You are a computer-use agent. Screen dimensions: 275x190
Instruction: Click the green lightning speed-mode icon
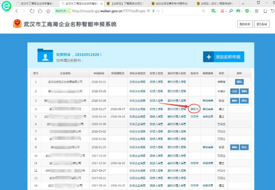(x=154, y=11)
